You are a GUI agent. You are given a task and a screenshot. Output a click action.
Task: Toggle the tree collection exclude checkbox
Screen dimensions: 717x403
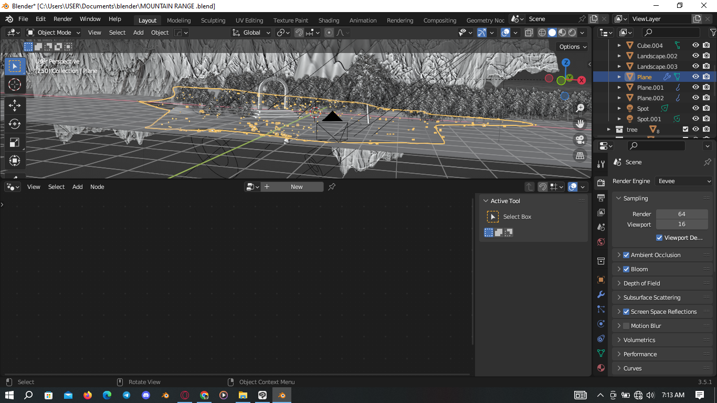(x=685, y=130)
